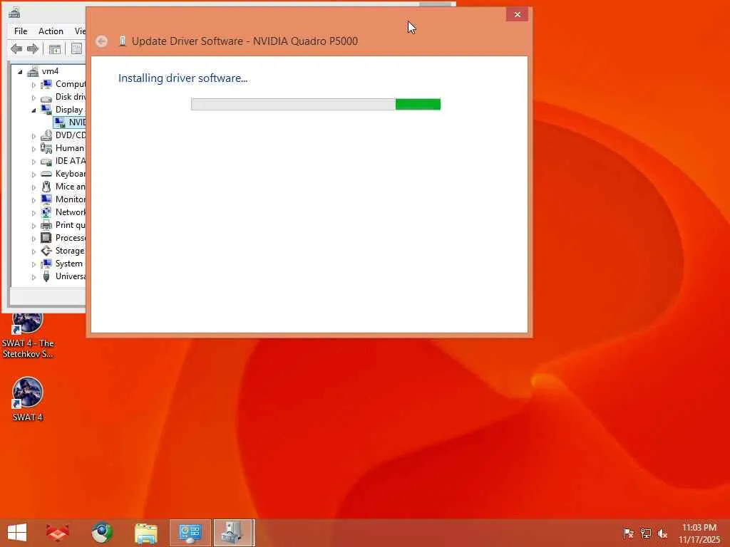Expand the Universal Serial Bus node
Viewport: 730px width, 547px height.
[x=34, y=277]
